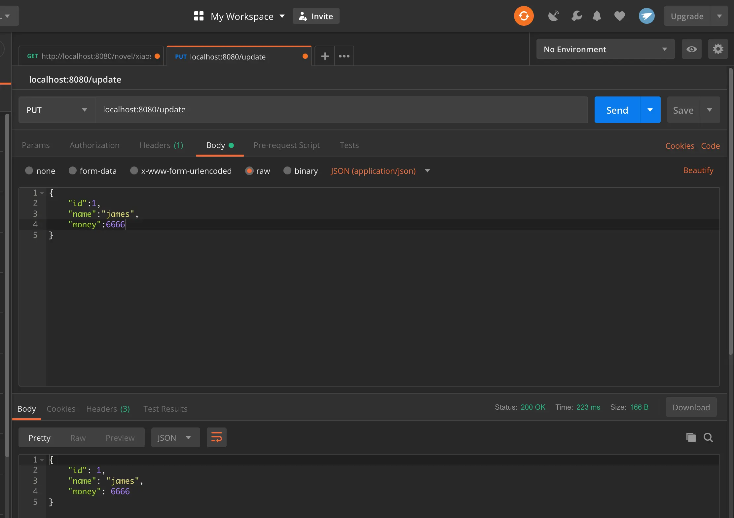
Task: Open manage environments gear icon
Action: 718,49
